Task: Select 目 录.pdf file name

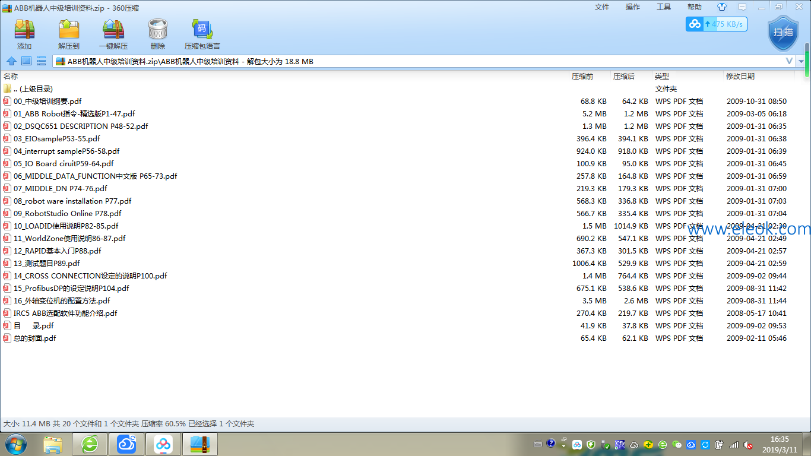Action: click(x=34, y=325)
